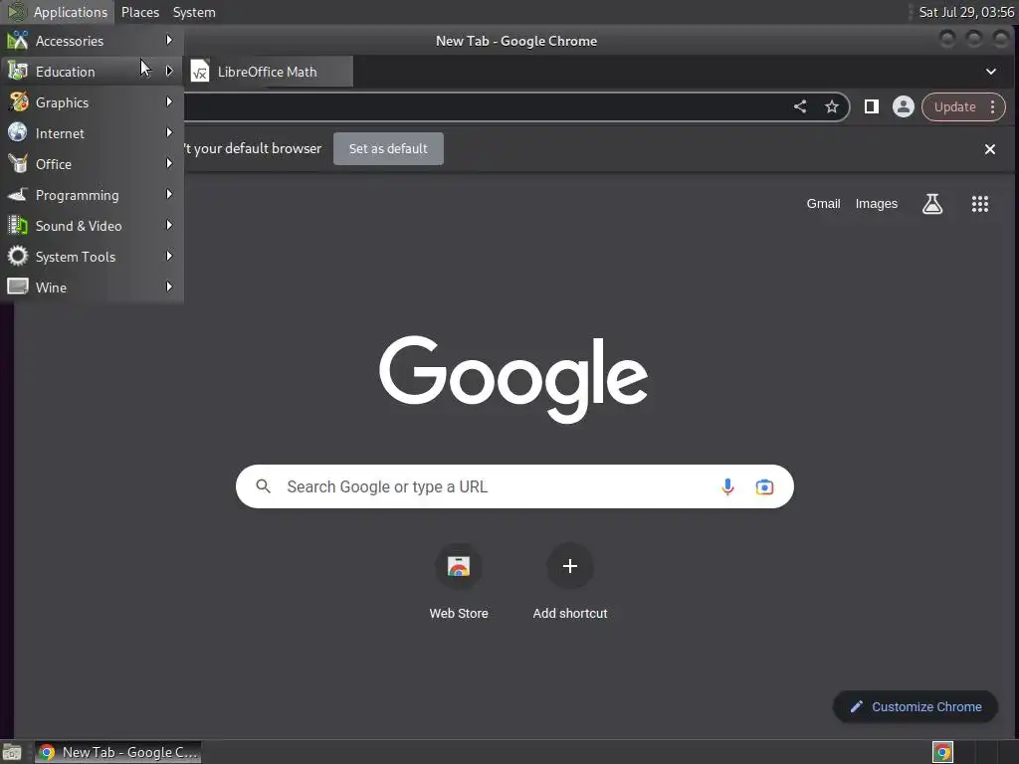
Task: Select the Education menu category
Action: (92, 72)
